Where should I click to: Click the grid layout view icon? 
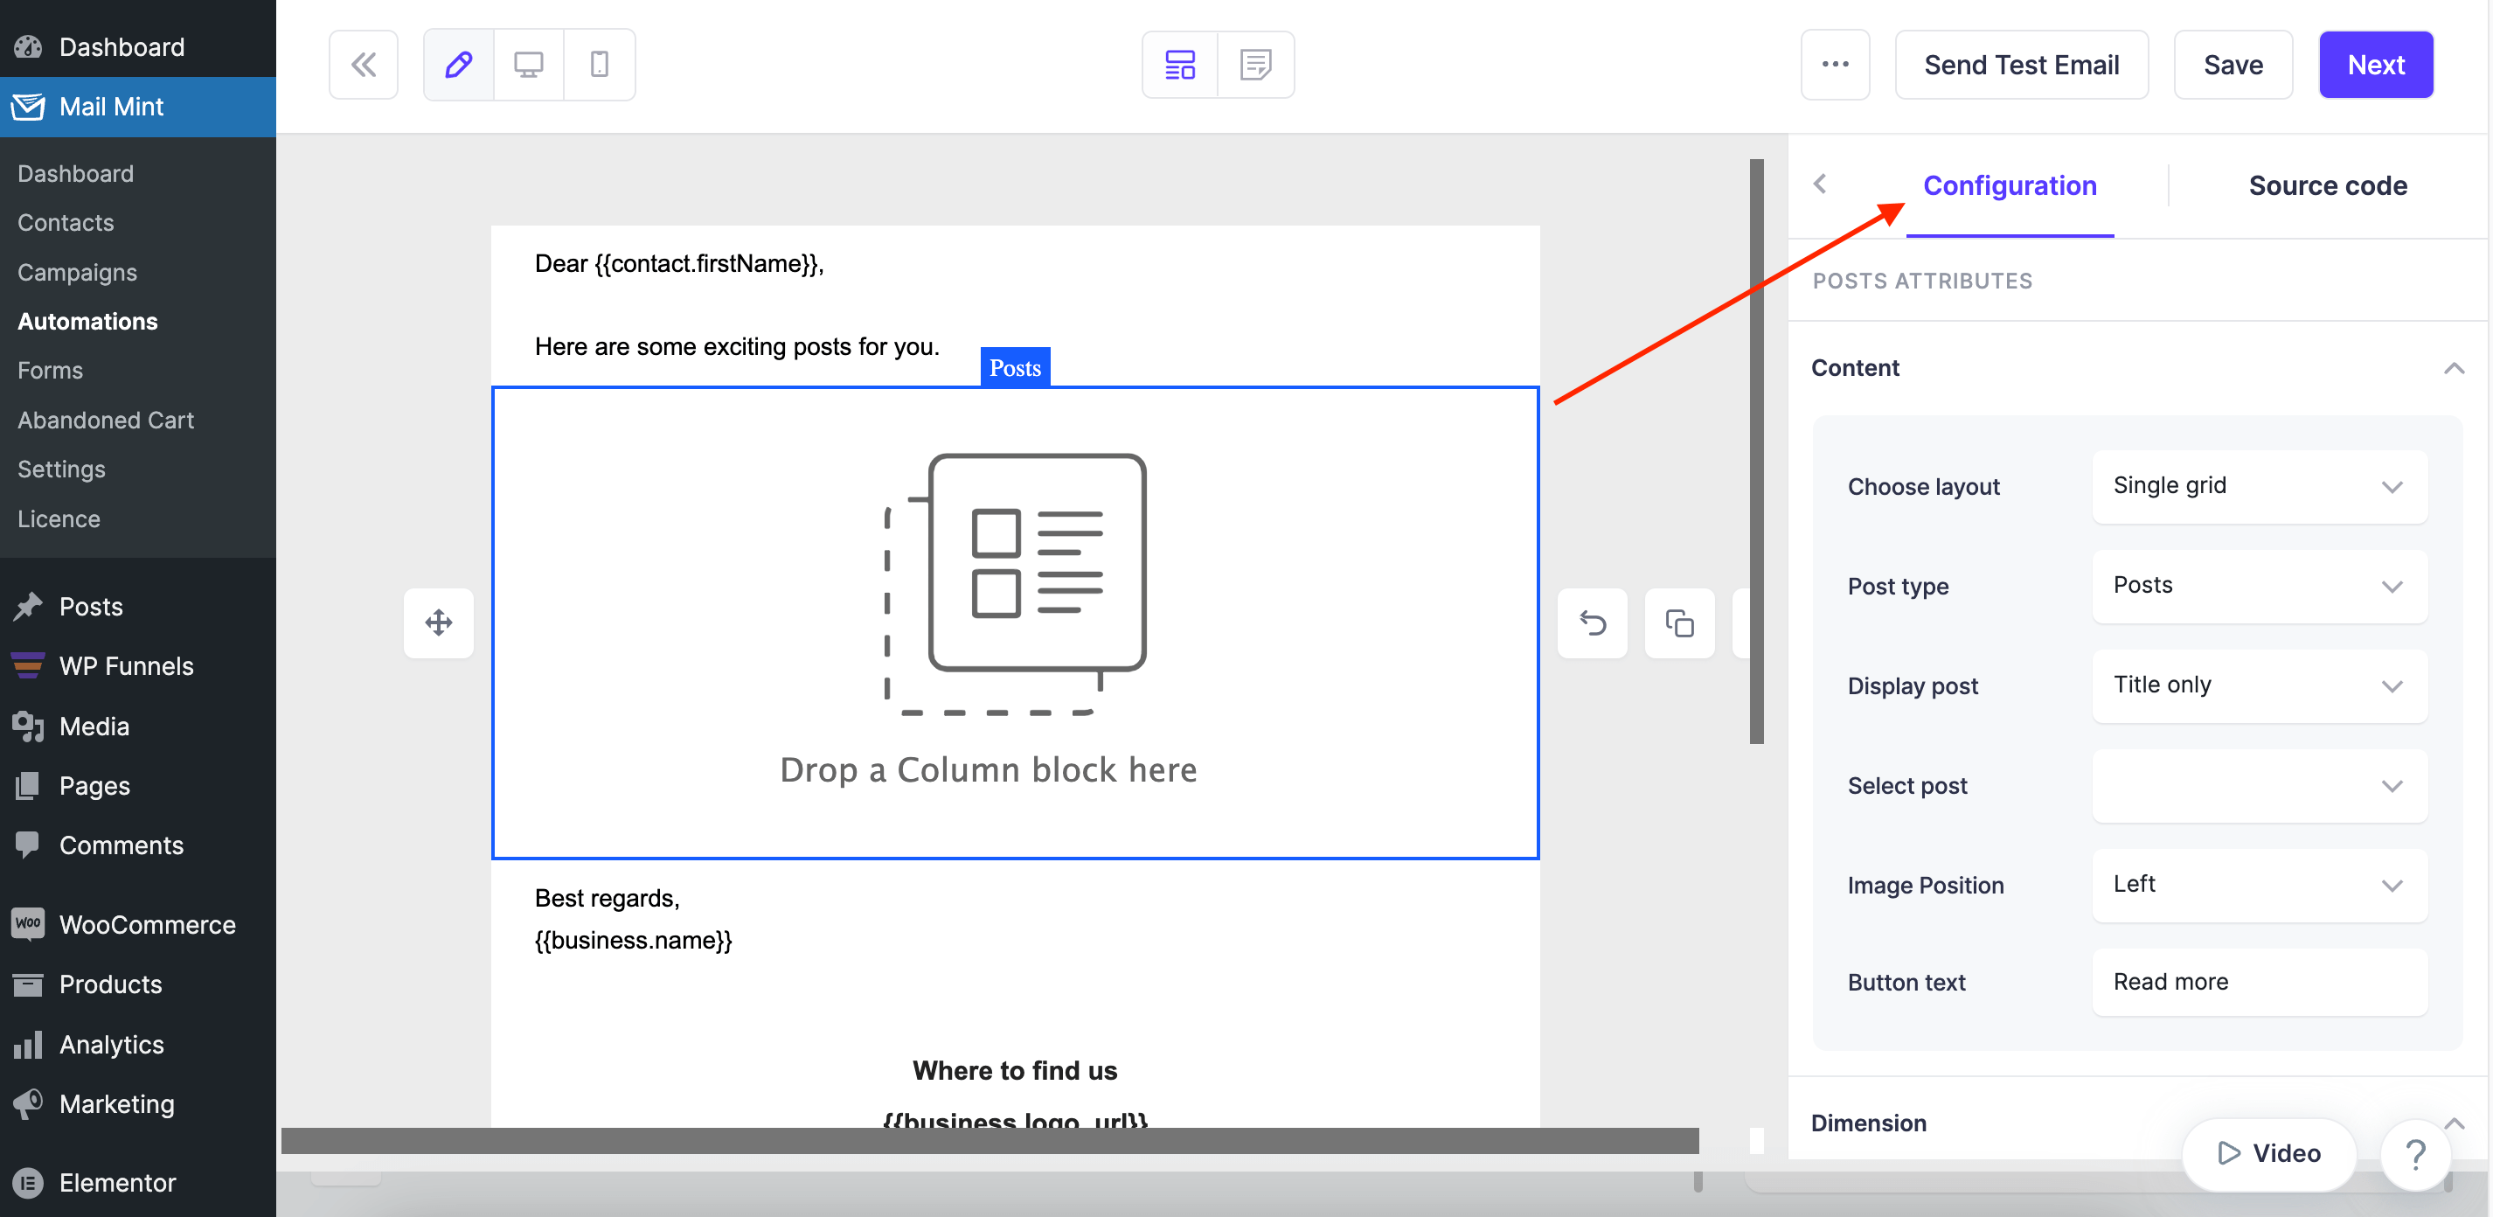coord(1181,64)
